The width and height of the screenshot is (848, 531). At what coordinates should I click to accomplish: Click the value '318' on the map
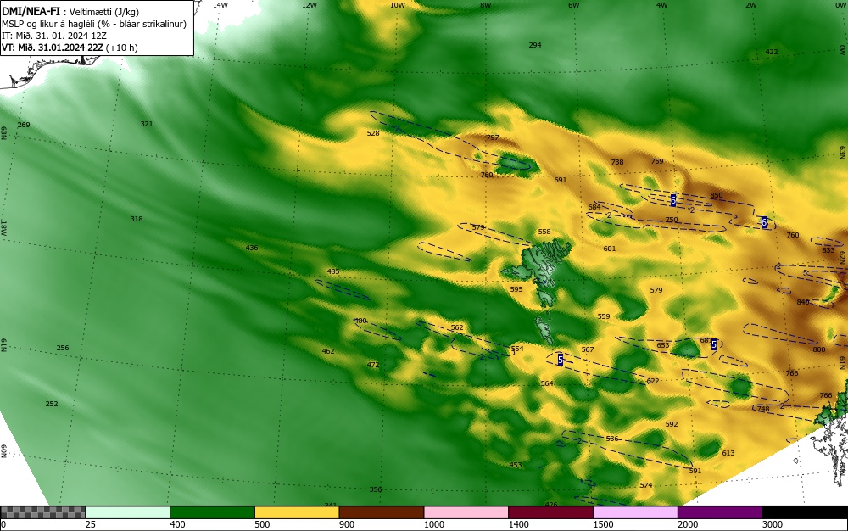point(137,219)
